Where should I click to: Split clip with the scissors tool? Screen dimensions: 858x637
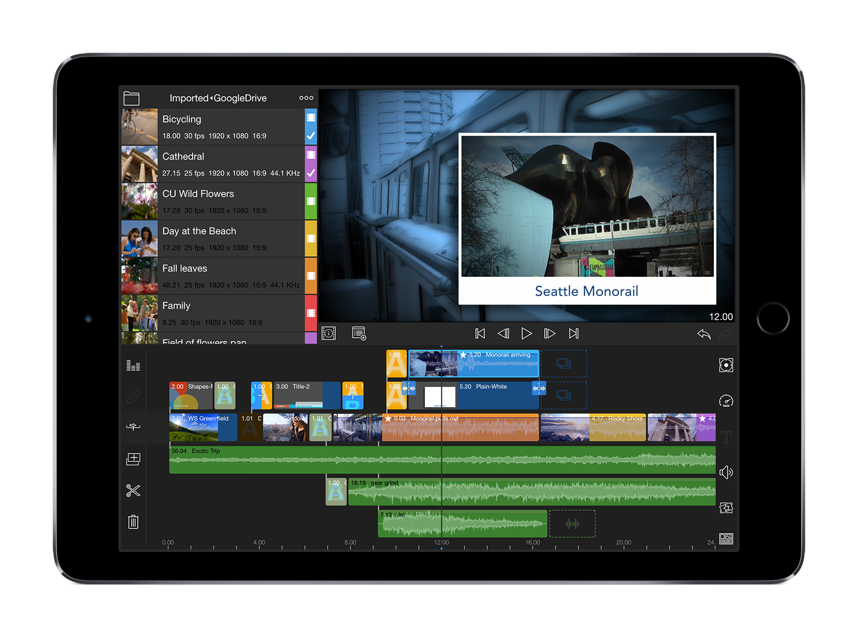coord(133,490)
